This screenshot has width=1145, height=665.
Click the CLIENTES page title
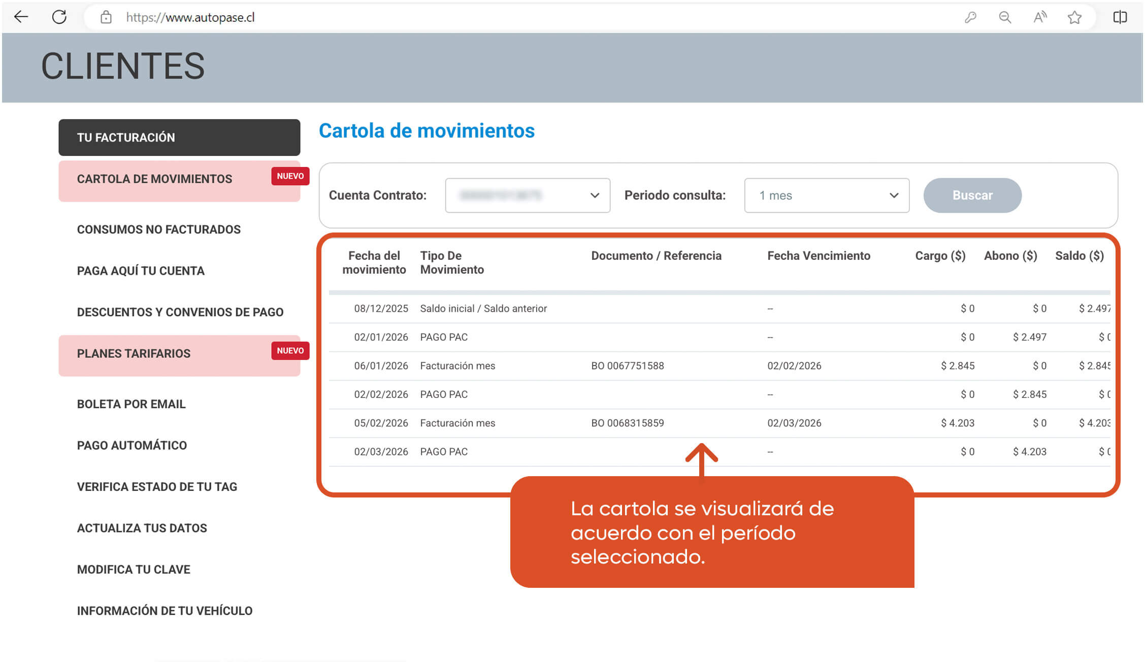click(x=123, y=66)
